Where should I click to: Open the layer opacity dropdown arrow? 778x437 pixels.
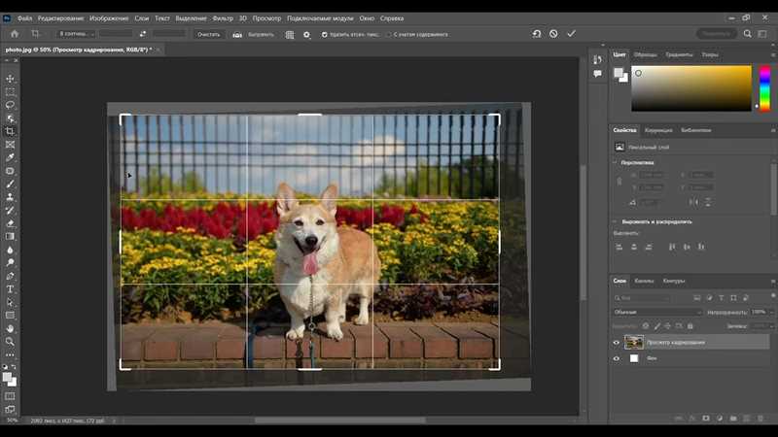point(771,312)
